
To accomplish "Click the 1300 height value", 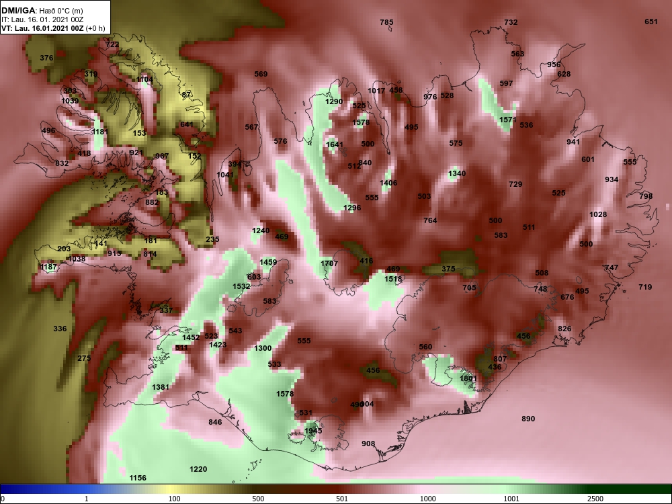I will [x=263, y=348].
